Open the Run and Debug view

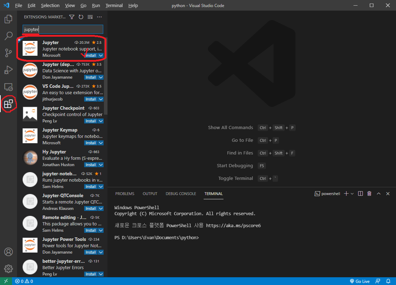(8, 70)
